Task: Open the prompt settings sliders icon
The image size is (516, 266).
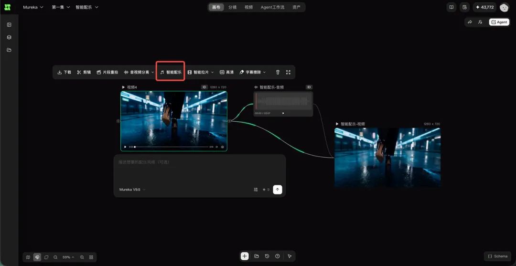Action: coord(256,190)
